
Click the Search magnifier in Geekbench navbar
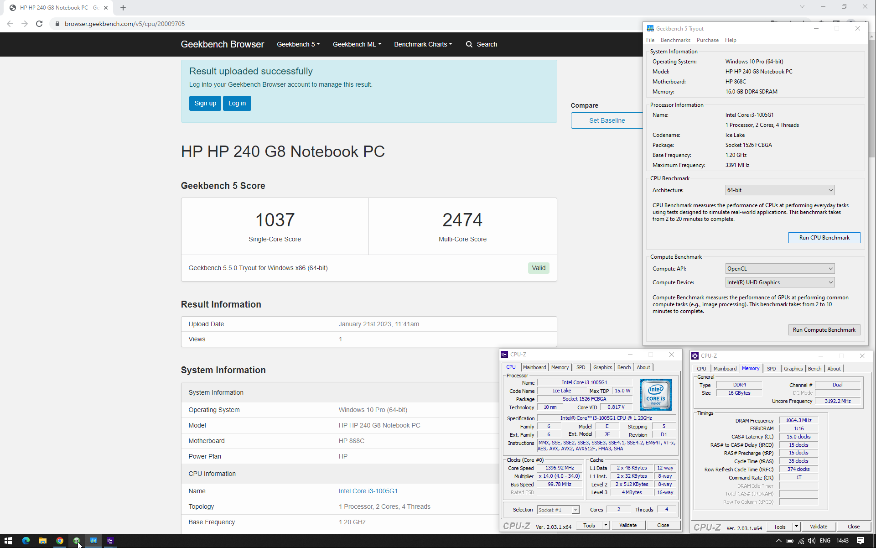tap(469, 44)
